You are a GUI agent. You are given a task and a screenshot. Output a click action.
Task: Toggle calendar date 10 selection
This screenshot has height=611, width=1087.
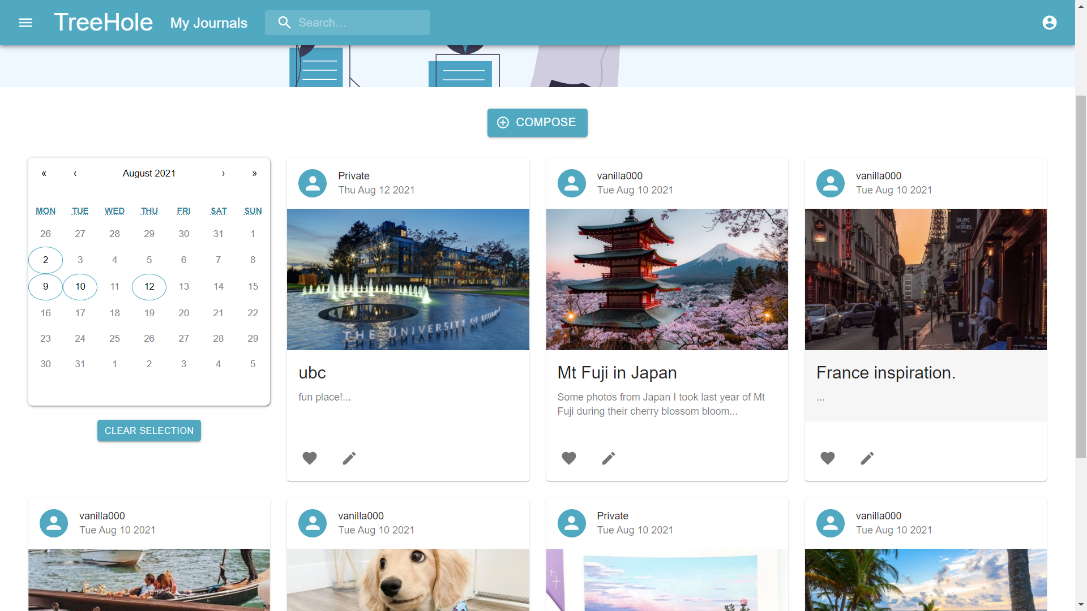tap(80, 286)
